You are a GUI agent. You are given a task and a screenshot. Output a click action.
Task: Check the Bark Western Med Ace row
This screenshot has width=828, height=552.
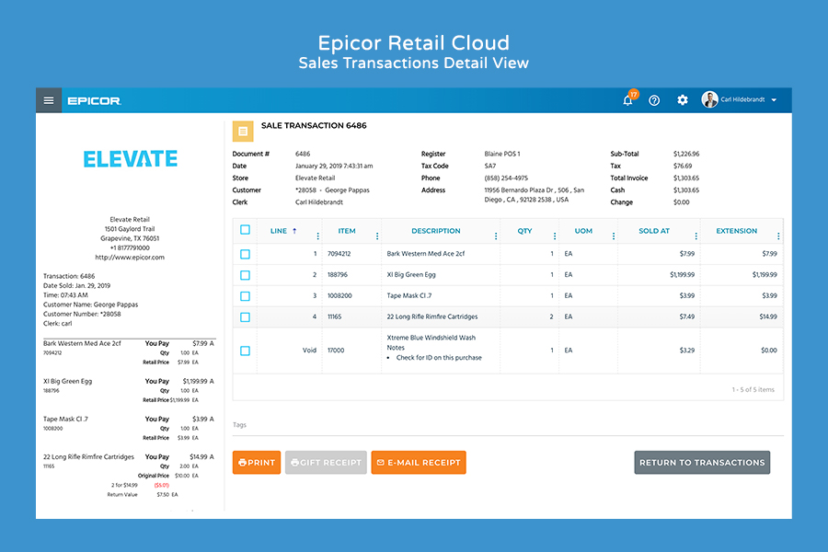pos(245,254)
